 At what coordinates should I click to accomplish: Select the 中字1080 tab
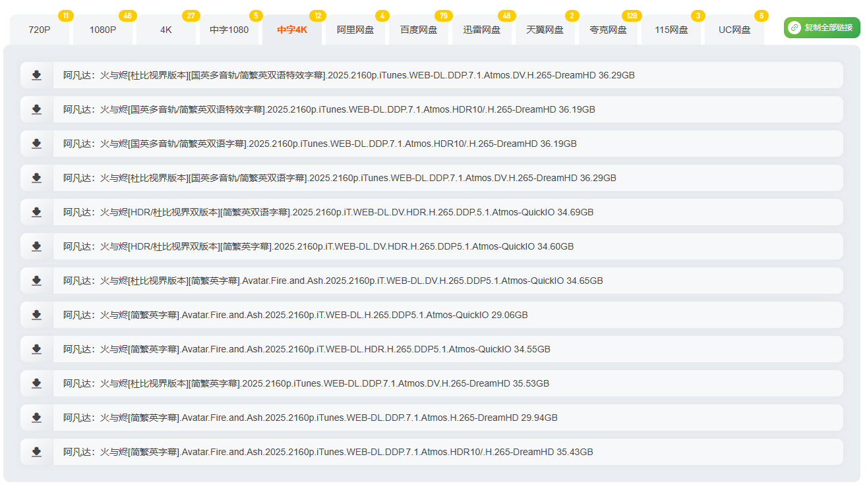229,30
